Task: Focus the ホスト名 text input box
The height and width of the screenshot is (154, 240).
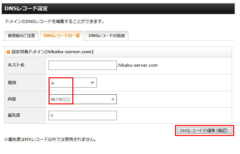Action: pos(82,65)
